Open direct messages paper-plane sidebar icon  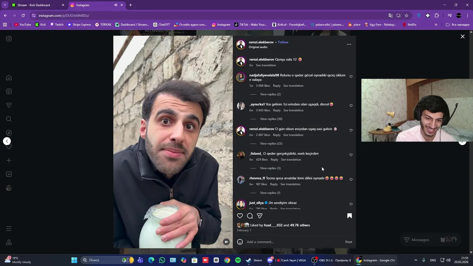[9, 105]
